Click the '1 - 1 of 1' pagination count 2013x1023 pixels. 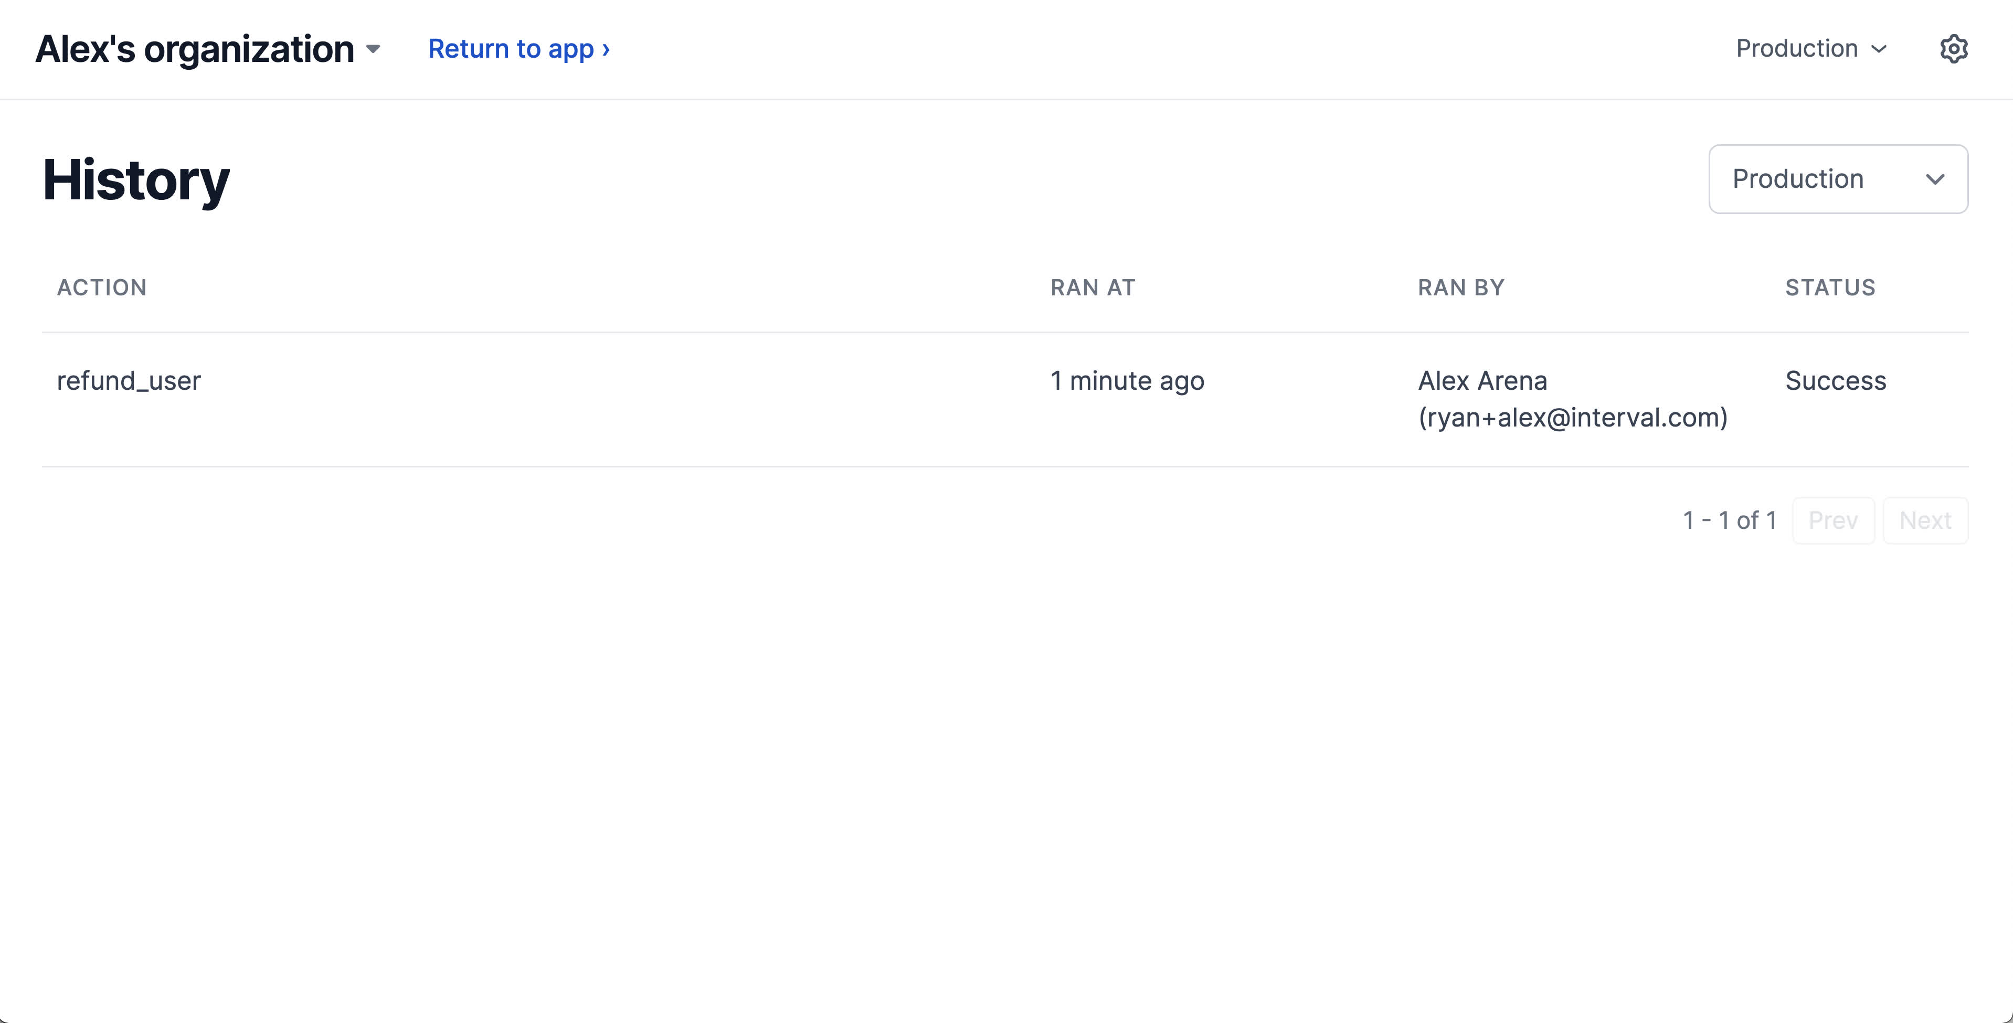1729,520
